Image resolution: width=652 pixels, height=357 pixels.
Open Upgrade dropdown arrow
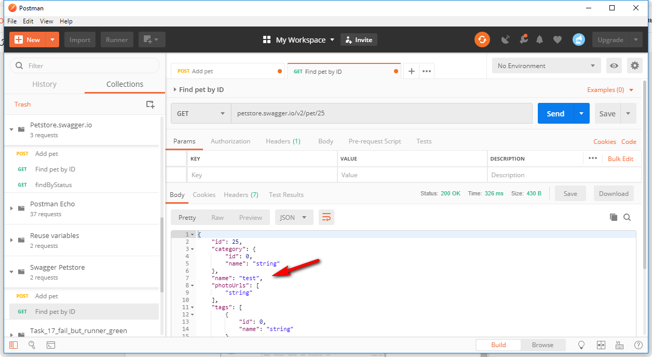click(x=636, y=40)
